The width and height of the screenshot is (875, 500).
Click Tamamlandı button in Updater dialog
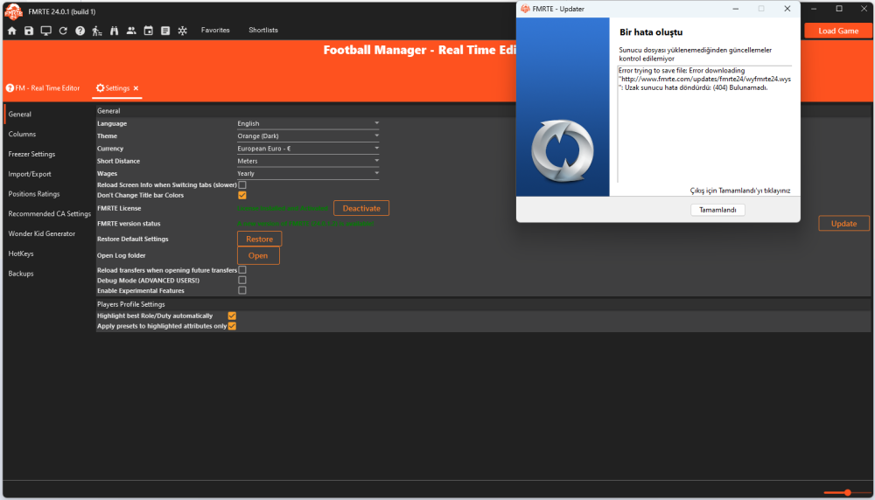717,210
